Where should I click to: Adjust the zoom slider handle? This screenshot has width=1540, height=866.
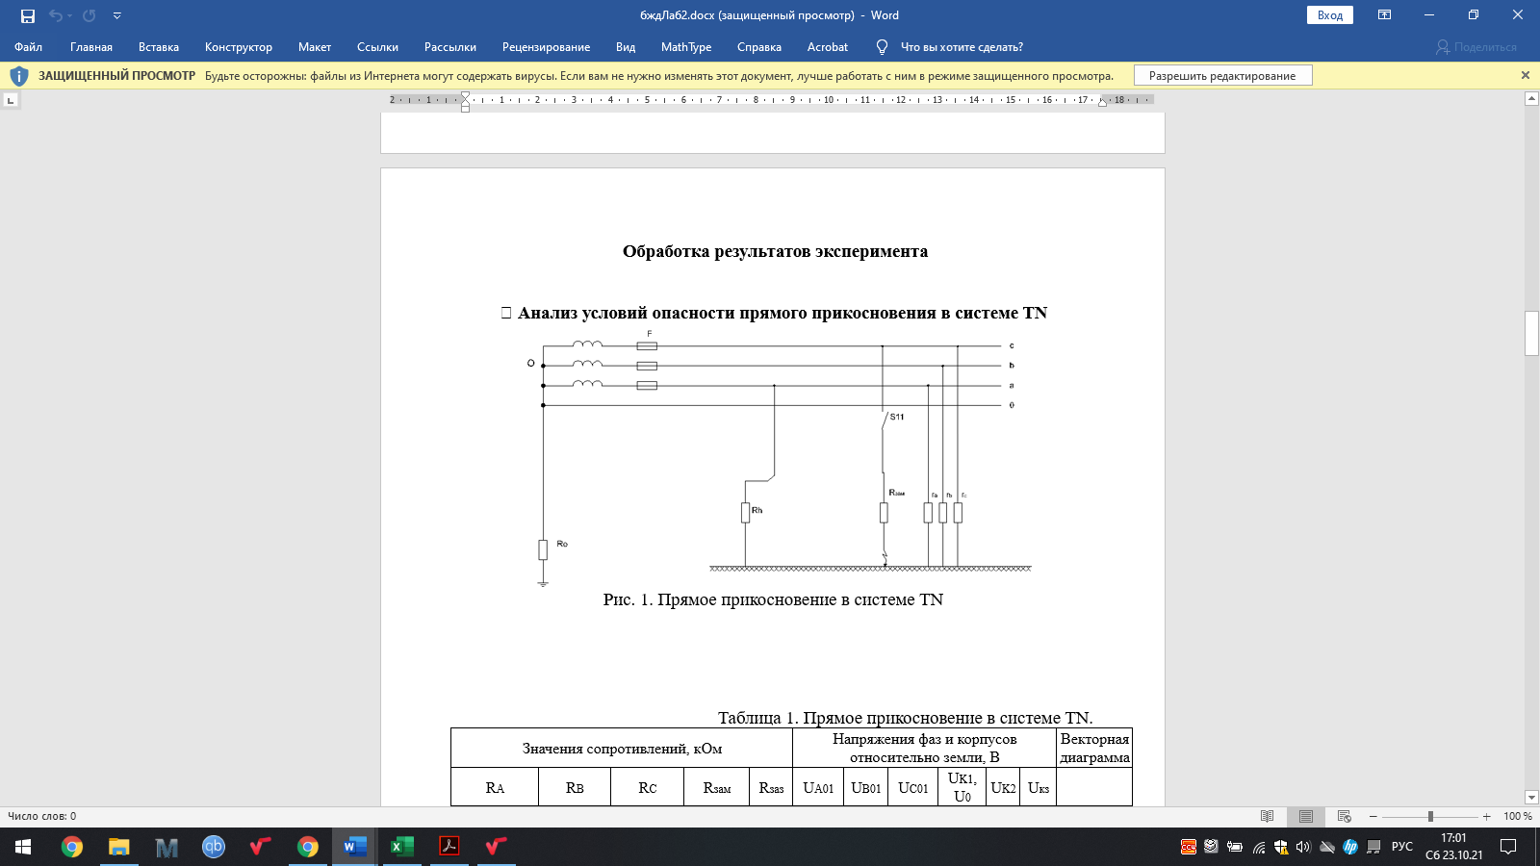click(x=1430, y=816)
